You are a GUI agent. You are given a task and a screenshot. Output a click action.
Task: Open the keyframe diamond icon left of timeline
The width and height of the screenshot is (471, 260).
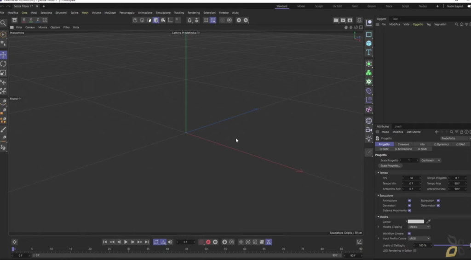point(14,242)
